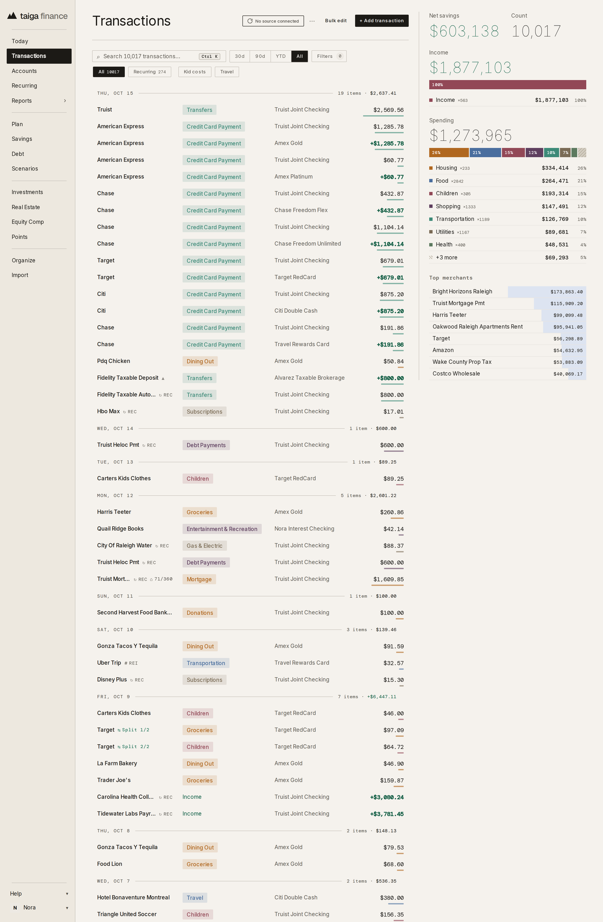Select the All date range option

[x=300, y=56]
